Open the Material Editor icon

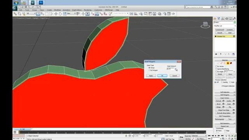tap(160, 14)
